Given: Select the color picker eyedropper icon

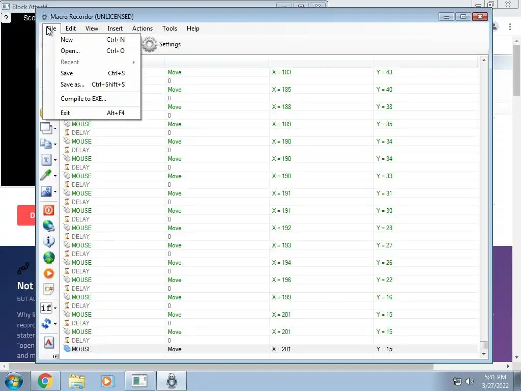Looking at the screenshot, I should click(x=46, y=175).
